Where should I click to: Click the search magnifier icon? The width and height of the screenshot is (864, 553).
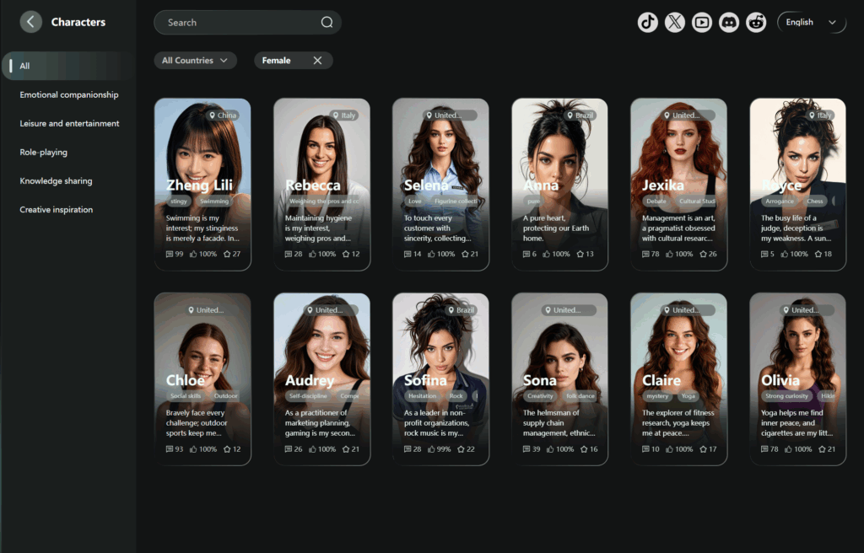pos(327,23)
